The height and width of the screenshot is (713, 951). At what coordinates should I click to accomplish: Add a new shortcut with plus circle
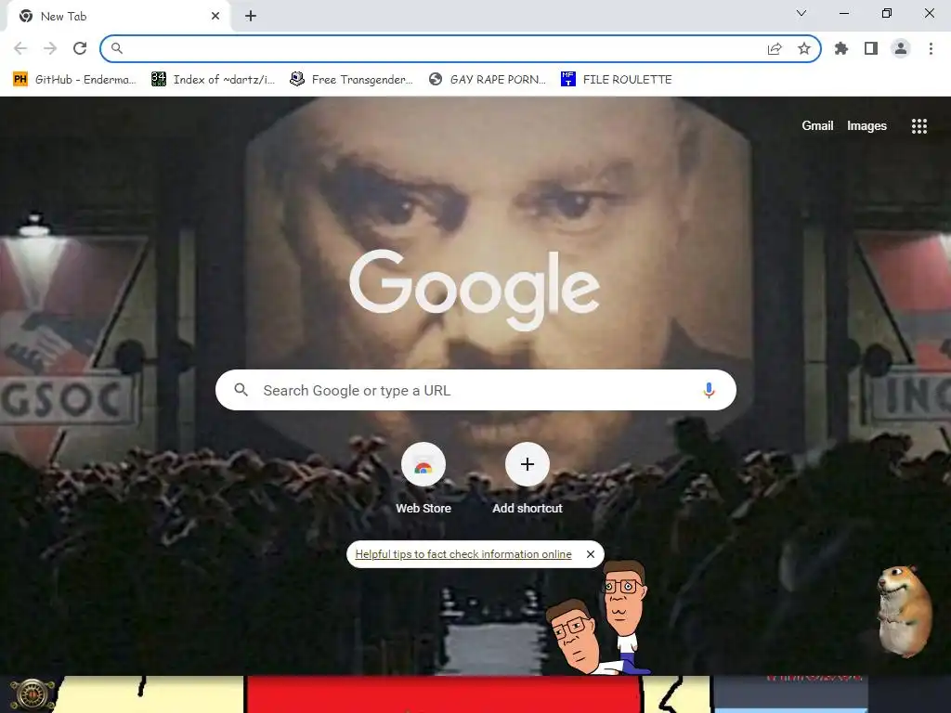click(x=528, y=464)
